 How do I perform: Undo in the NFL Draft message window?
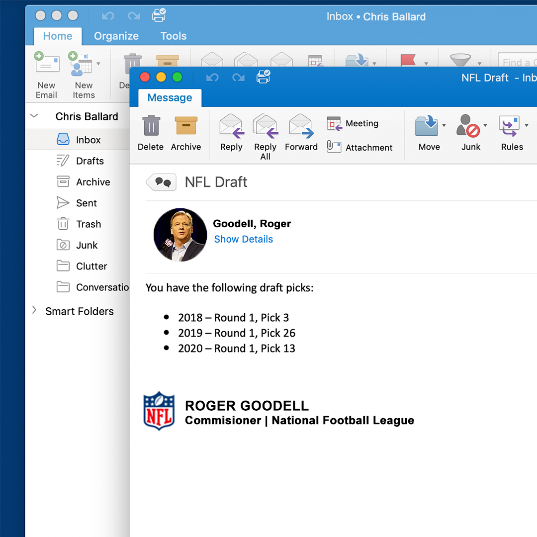[212, 78]
